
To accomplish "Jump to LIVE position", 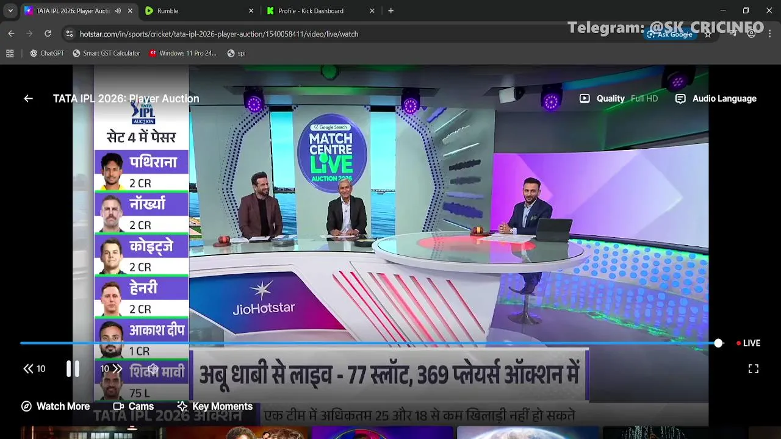I will coord(748,343).
